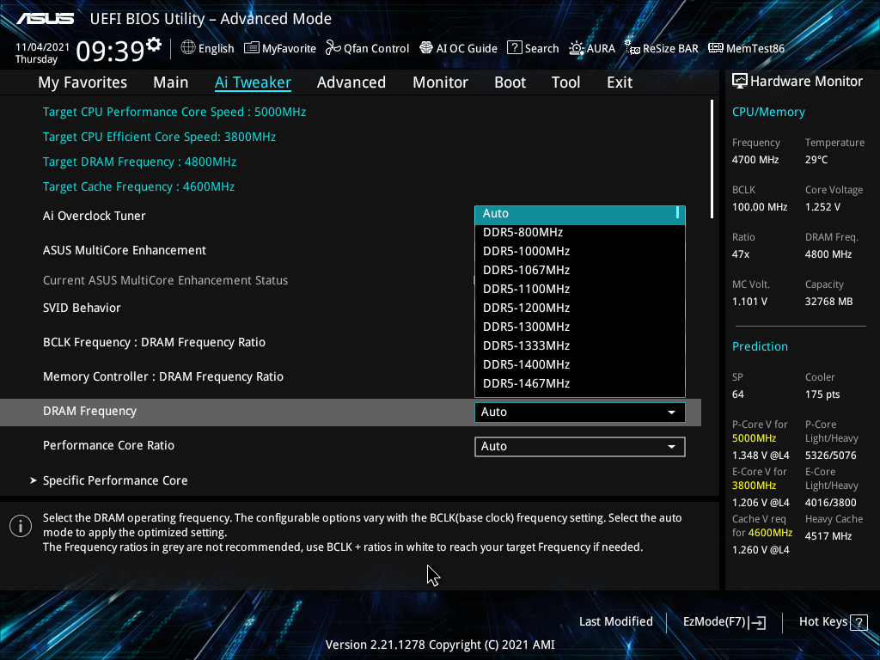Image resolution: width=880 pixels, height=660 pixels.
Task: Open Hot Keys help
Action: point(833,622)
